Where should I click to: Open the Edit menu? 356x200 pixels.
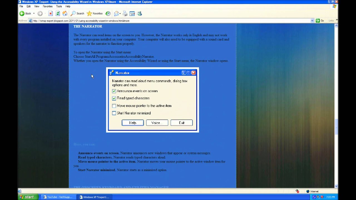point(28,6)
